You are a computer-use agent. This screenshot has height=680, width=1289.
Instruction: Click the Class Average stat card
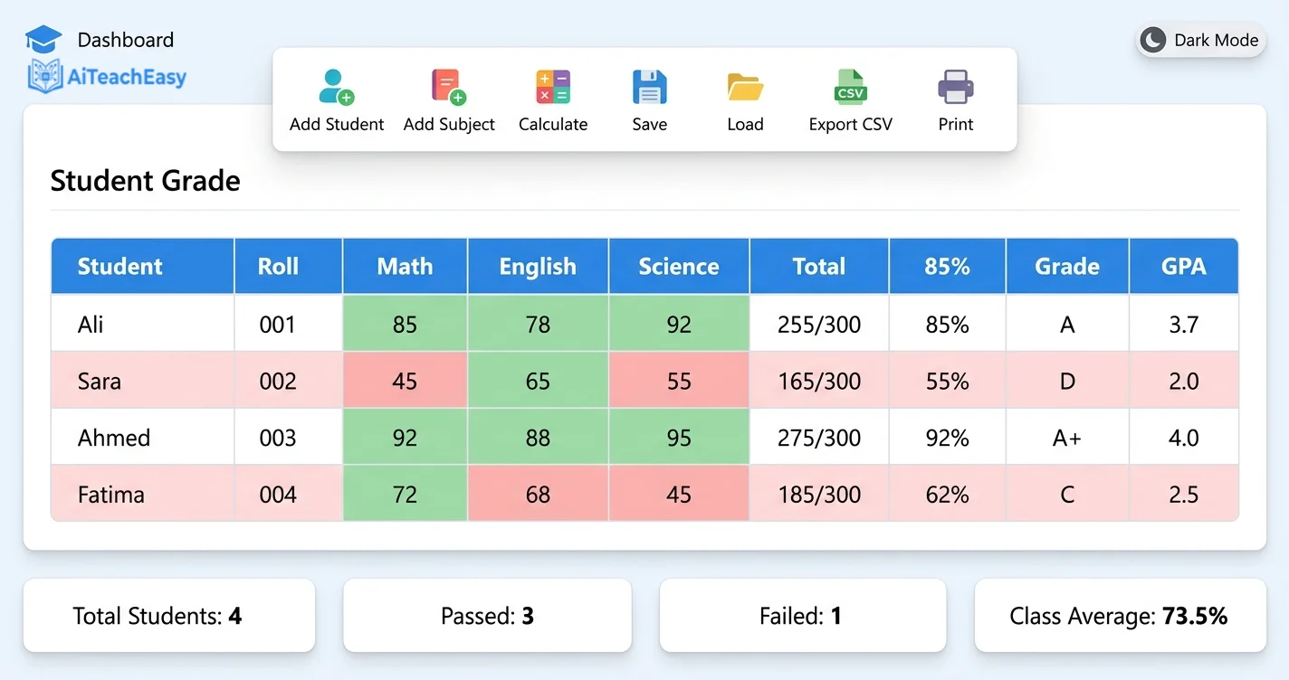pyautogui.click(x=1119, y=616)
